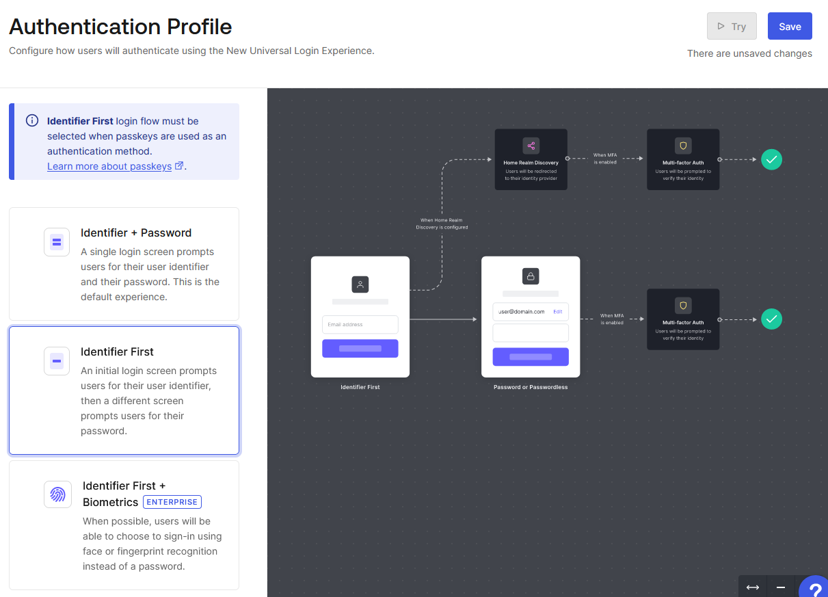Zoom out using the minus control
The width and height of the screenshot is (828, 597).
[780, 587]
